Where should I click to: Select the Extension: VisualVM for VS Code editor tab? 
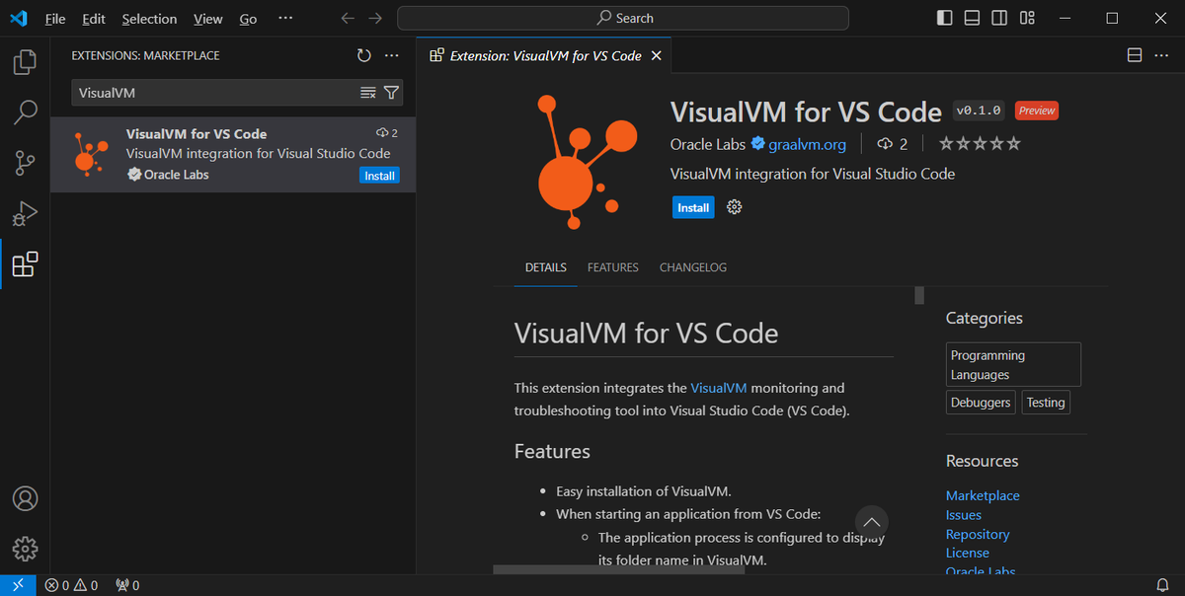544,56
